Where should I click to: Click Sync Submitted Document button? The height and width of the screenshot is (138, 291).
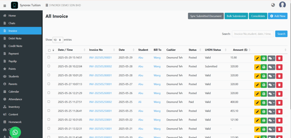(206, 16)
